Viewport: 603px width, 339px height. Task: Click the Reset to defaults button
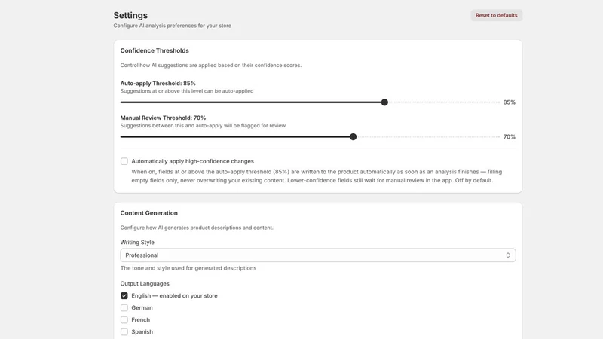pyautogui.click(x=496, y=15)
